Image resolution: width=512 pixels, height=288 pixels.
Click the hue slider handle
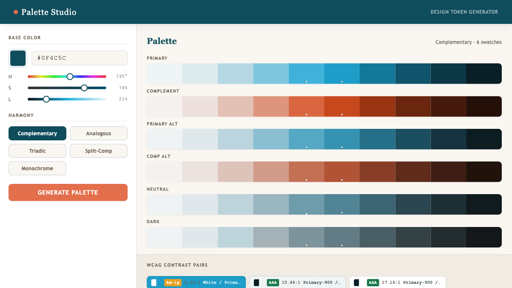pyautogui.click(x=70, y=76)
